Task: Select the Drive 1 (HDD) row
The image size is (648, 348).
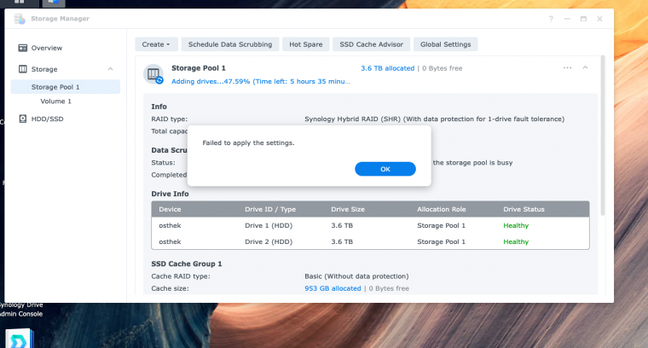Action: coord(370,225)
